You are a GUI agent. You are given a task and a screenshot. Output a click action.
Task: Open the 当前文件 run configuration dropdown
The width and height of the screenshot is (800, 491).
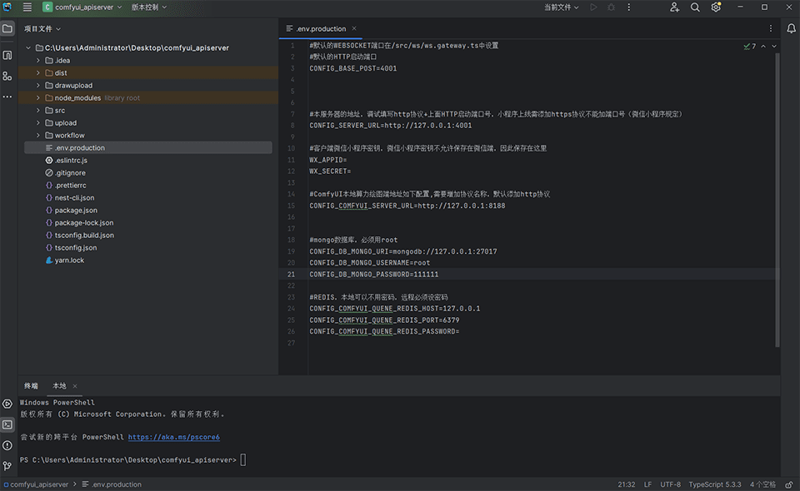click(x=562, y=7)
